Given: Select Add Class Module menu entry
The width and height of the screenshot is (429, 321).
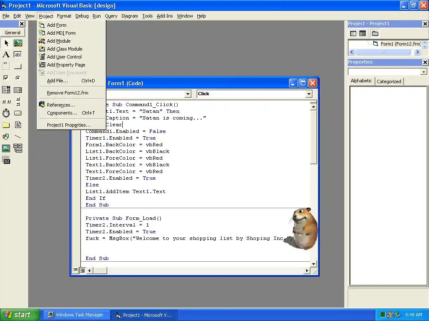Looking at the screenshot, I should (x=65, y=49).
